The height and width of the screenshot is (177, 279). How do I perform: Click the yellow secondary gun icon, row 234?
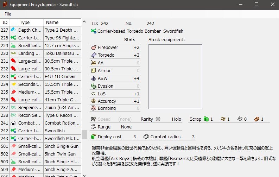point(13,84)
